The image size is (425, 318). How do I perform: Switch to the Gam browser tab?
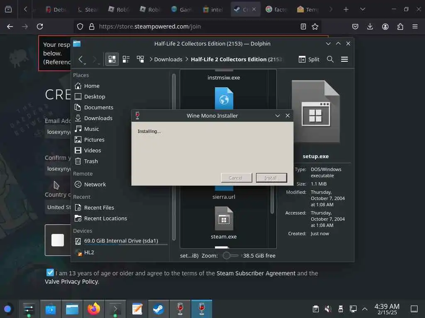coord(182,10)
